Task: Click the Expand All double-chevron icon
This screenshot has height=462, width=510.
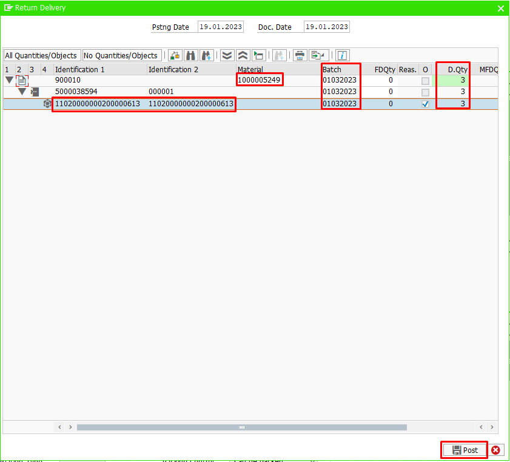Action: pyautogui.click(x=227, y=55)
